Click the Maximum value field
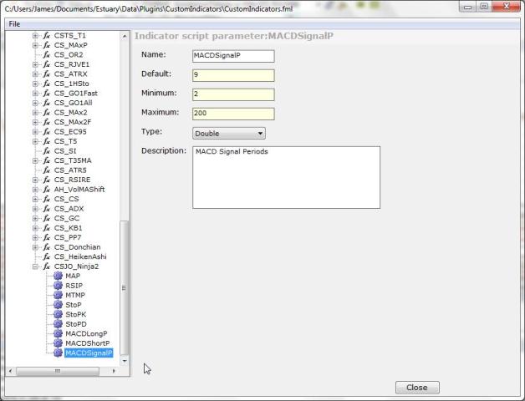Image resolution: width=525 pixels, height=401 pixels. 233,114
